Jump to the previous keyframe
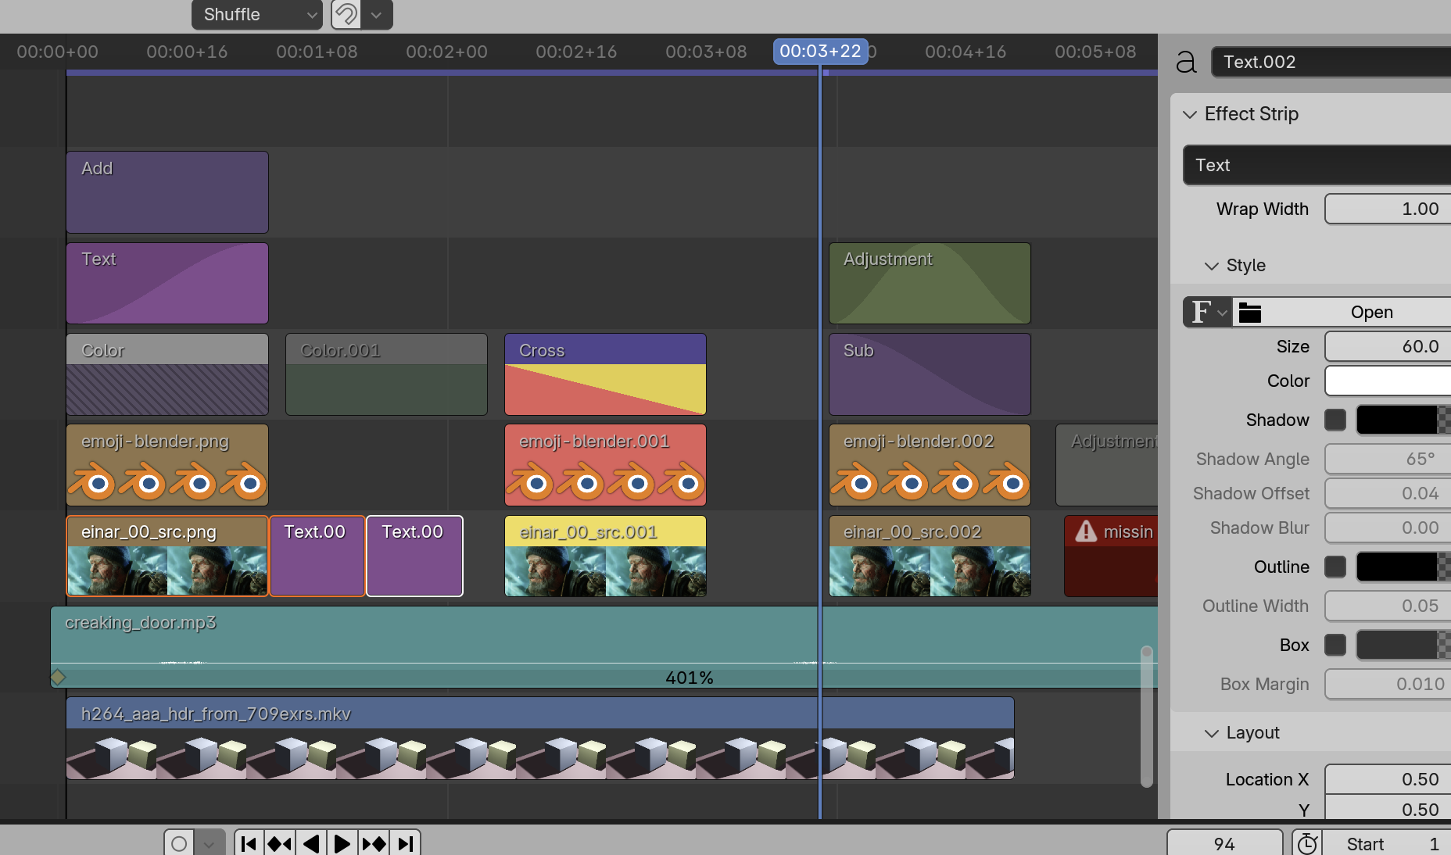1451x855 pixels. [x=280, y=843]
